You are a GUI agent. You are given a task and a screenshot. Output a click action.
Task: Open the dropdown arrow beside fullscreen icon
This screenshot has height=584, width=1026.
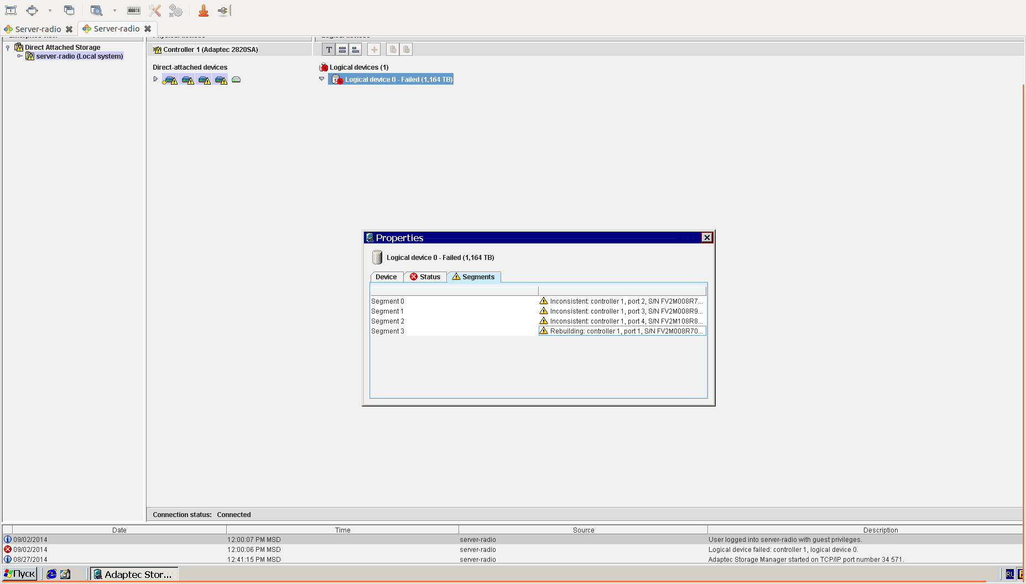[50, 11]
